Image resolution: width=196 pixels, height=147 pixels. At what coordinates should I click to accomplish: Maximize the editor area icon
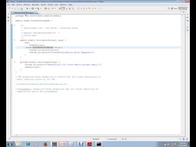184,12
